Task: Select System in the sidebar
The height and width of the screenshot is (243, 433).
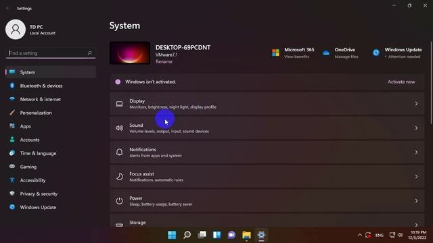Action: point(51,72)
